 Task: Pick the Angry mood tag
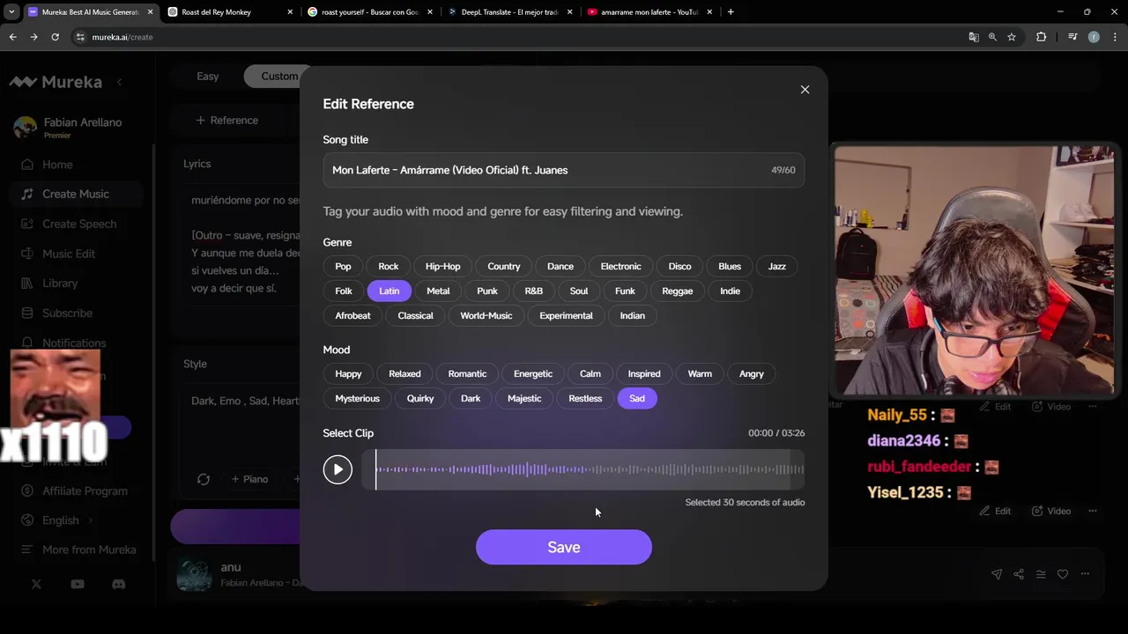click(752, 374)
